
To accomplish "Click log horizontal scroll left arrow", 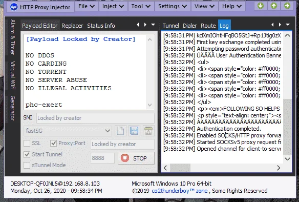I will point(165,168).
